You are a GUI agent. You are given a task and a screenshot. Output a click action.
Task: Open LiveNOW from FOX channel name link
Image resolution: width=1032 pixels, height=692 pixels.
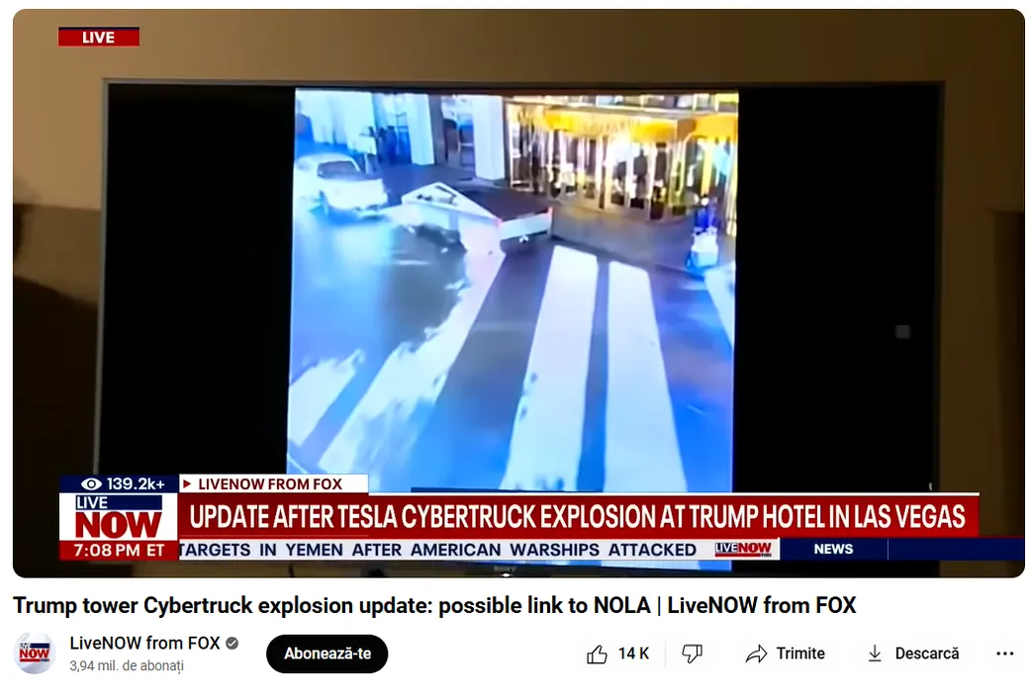[x=144, y=644]
